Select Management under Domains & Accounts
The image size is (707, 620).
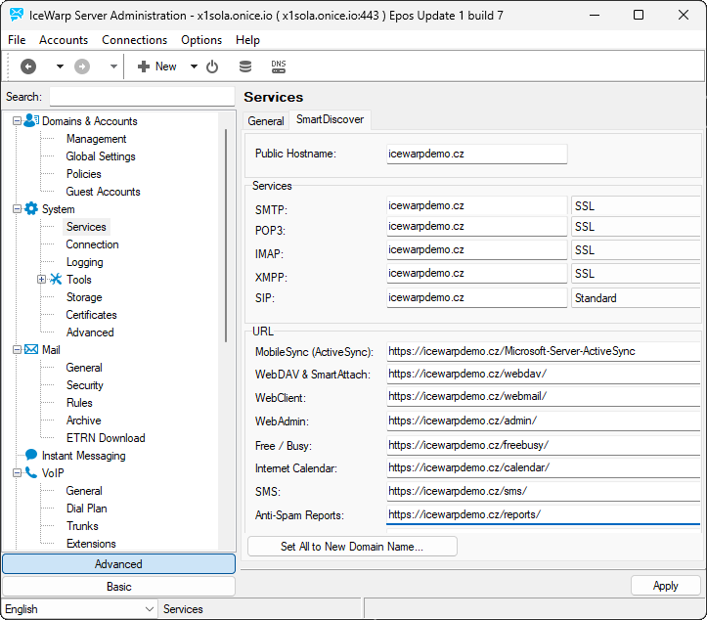(x=96, y=139)
